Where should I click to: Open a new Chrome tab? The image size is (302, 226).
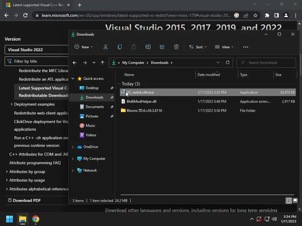[x=80, y=5]
